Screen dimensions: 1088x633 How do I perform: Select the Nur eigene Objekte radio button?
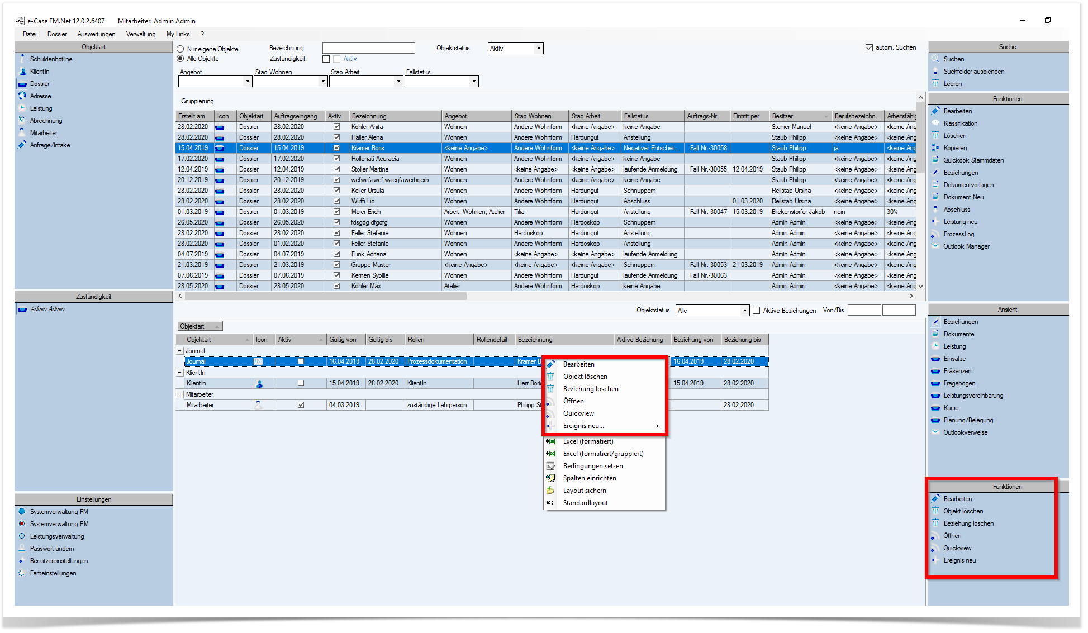pyautogui.click(x=180, y=49)
